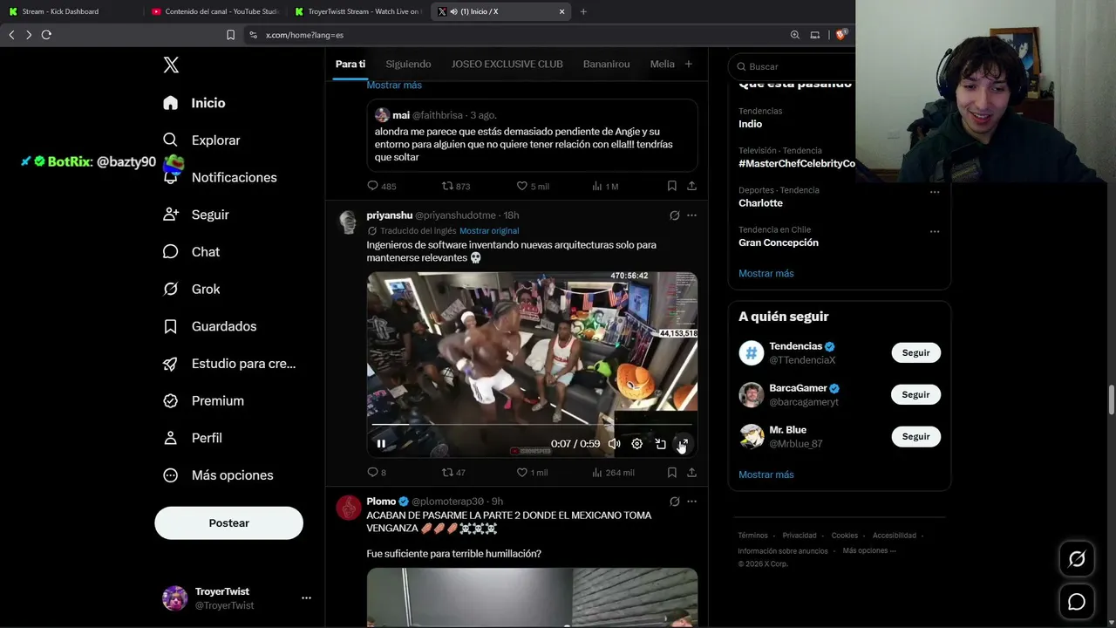Open Perfil from the sidebar
Image resolution: width=1116 pixels, height=628 pixels.
pyautogui.click(x=193, y=438)
